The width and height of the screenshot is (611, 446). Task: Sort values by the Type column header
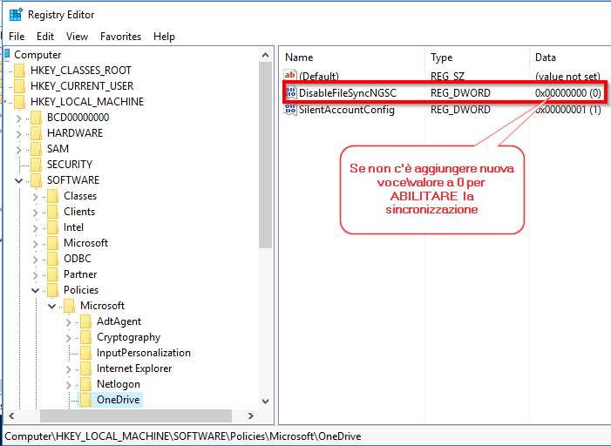478,57
